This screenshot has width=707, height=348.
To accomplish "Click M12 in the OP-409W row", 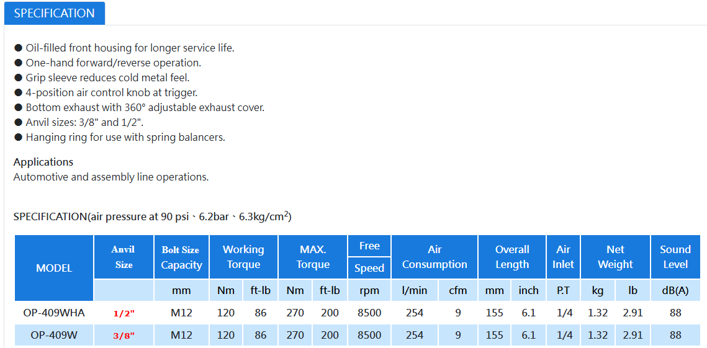I will [x=181, y=336].
